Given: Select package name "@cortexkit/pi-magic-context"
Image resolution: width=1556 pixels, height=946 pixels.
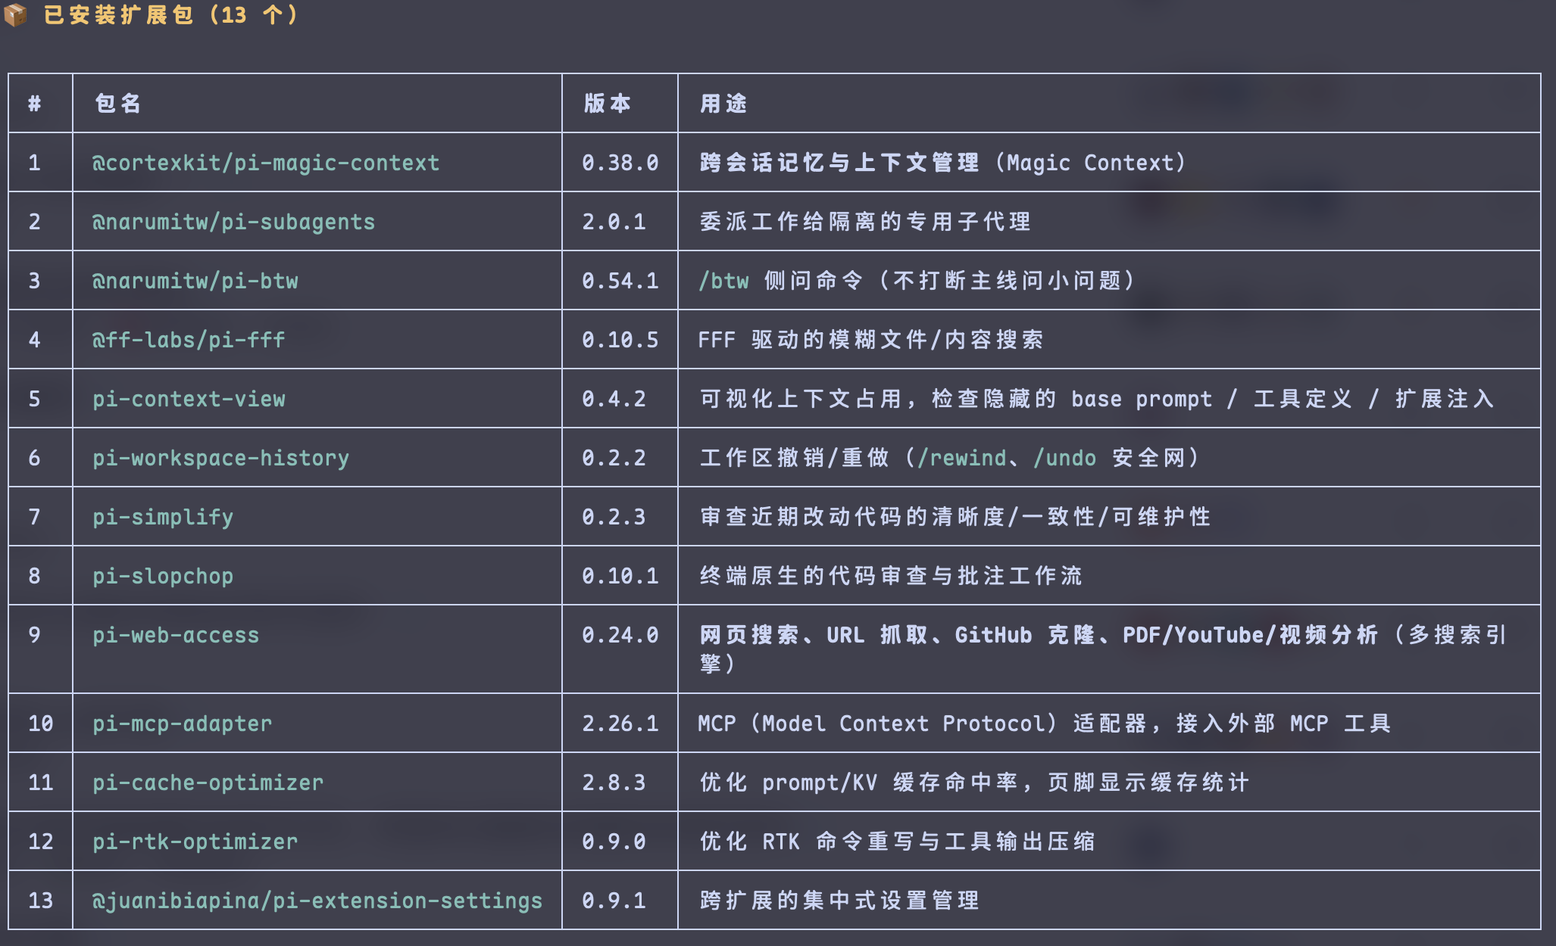Looking at the screenshot, I should (265, 163).
